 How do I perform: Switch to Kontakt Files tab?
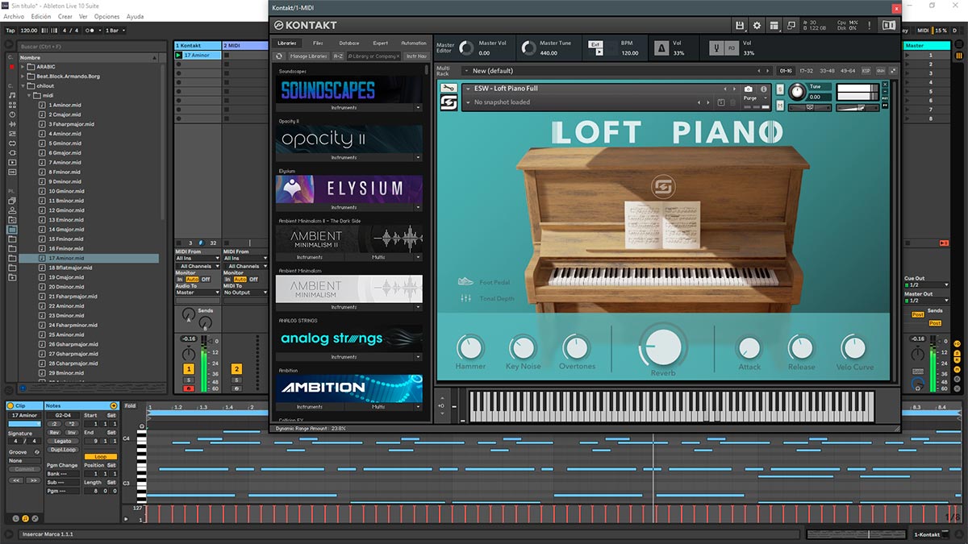(x=318, y=43)
